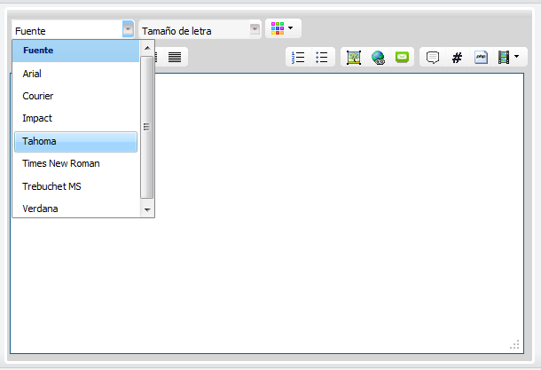The width and height of the screenshot is (541, 370).
Task: Pick Times New Roman font
Action: (75, 164)
